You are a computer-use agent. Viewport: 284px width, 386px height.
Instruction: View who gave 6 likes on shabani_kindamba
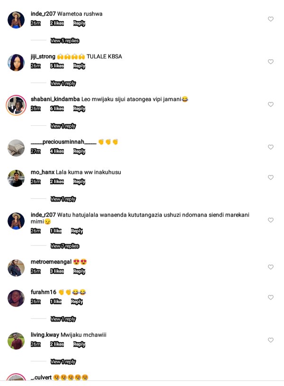tap(57, 109)
